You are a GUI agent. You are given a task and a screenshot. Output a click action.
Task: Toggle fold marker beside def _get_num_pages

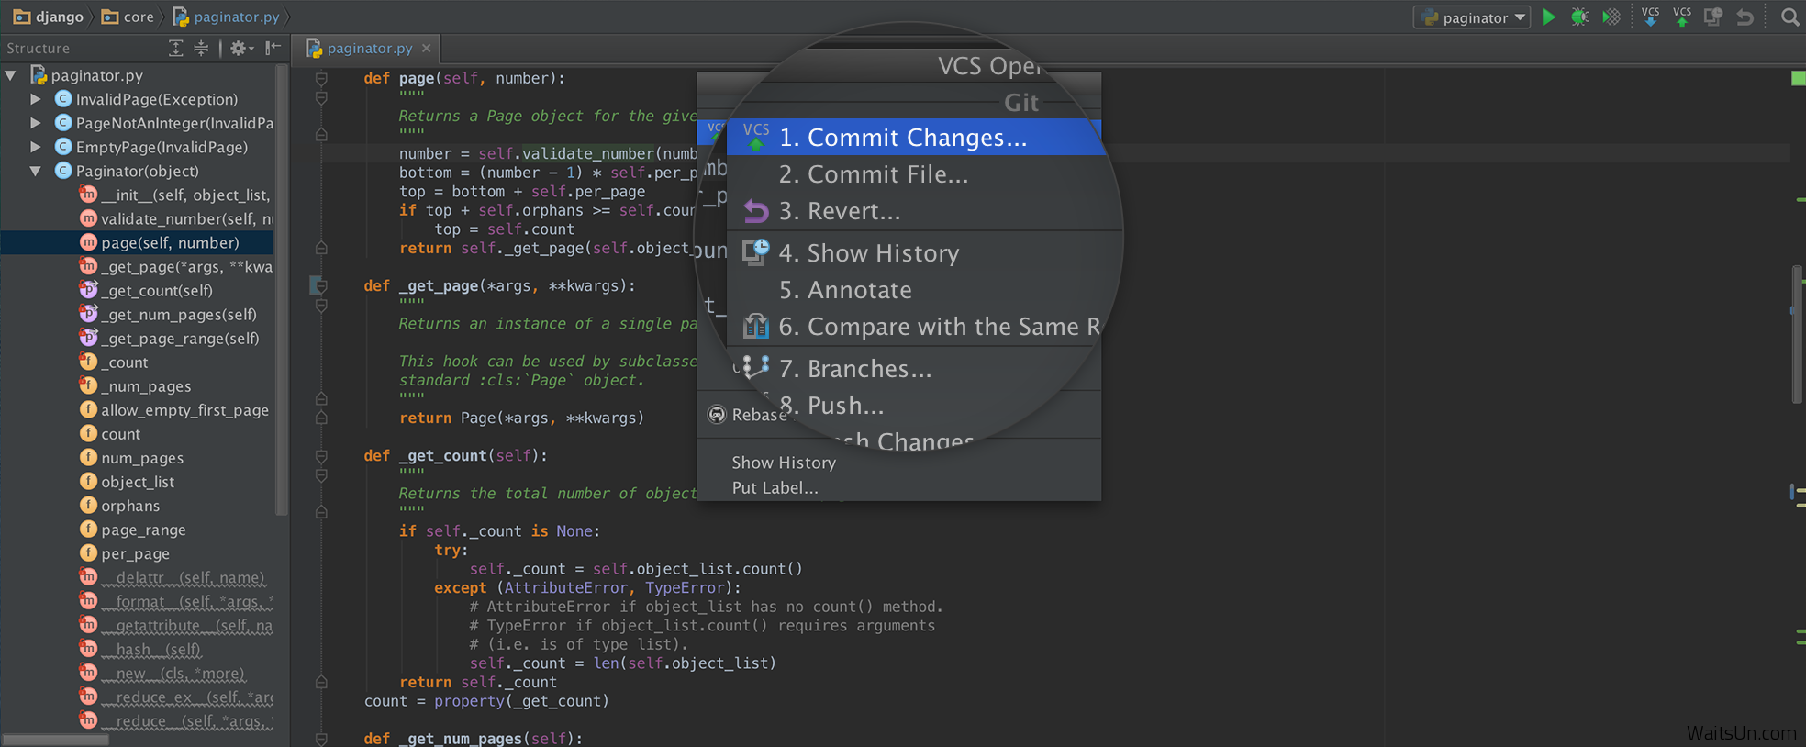pyautogui.click(x=321, y=739)
